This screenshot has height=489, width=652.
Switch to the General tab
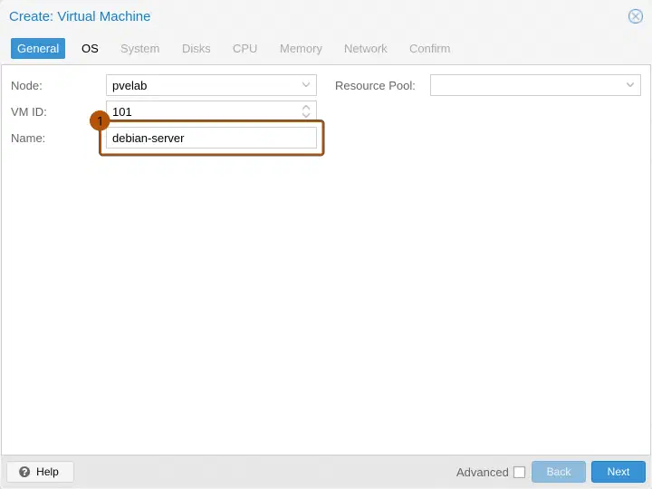click(38, 48)
